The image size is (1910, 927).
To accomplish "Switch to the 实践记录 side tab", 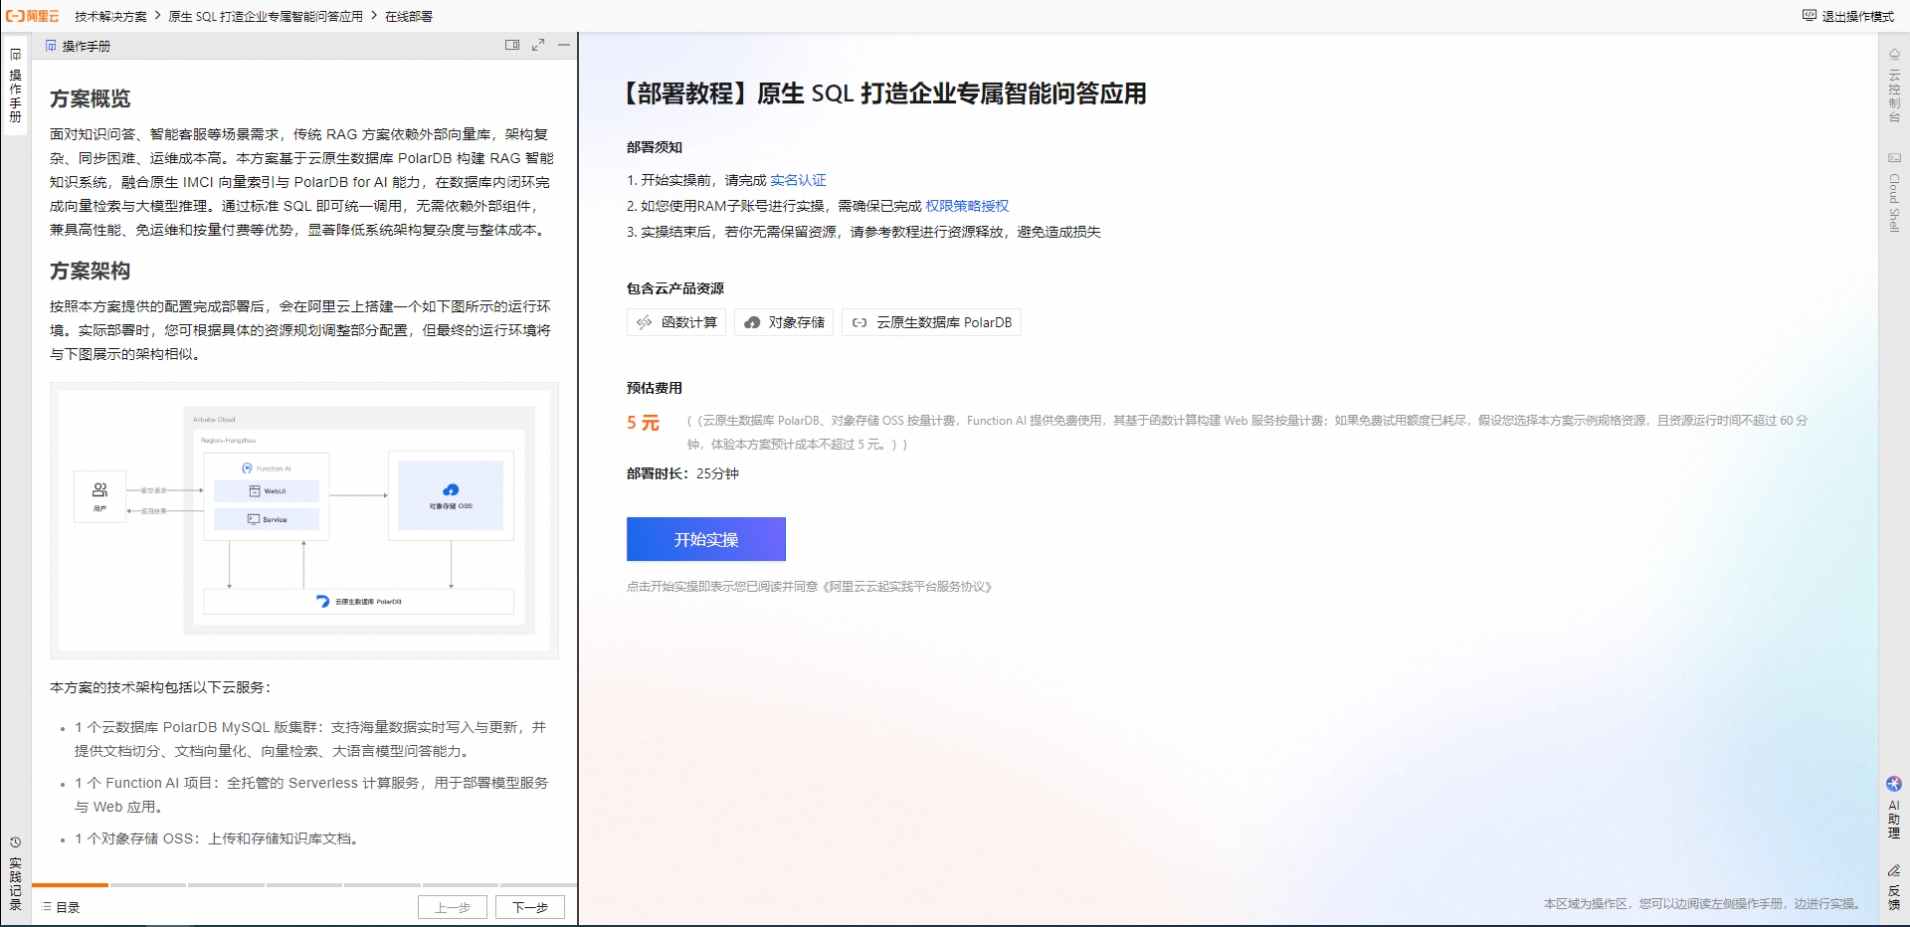I will pos(15,877).
